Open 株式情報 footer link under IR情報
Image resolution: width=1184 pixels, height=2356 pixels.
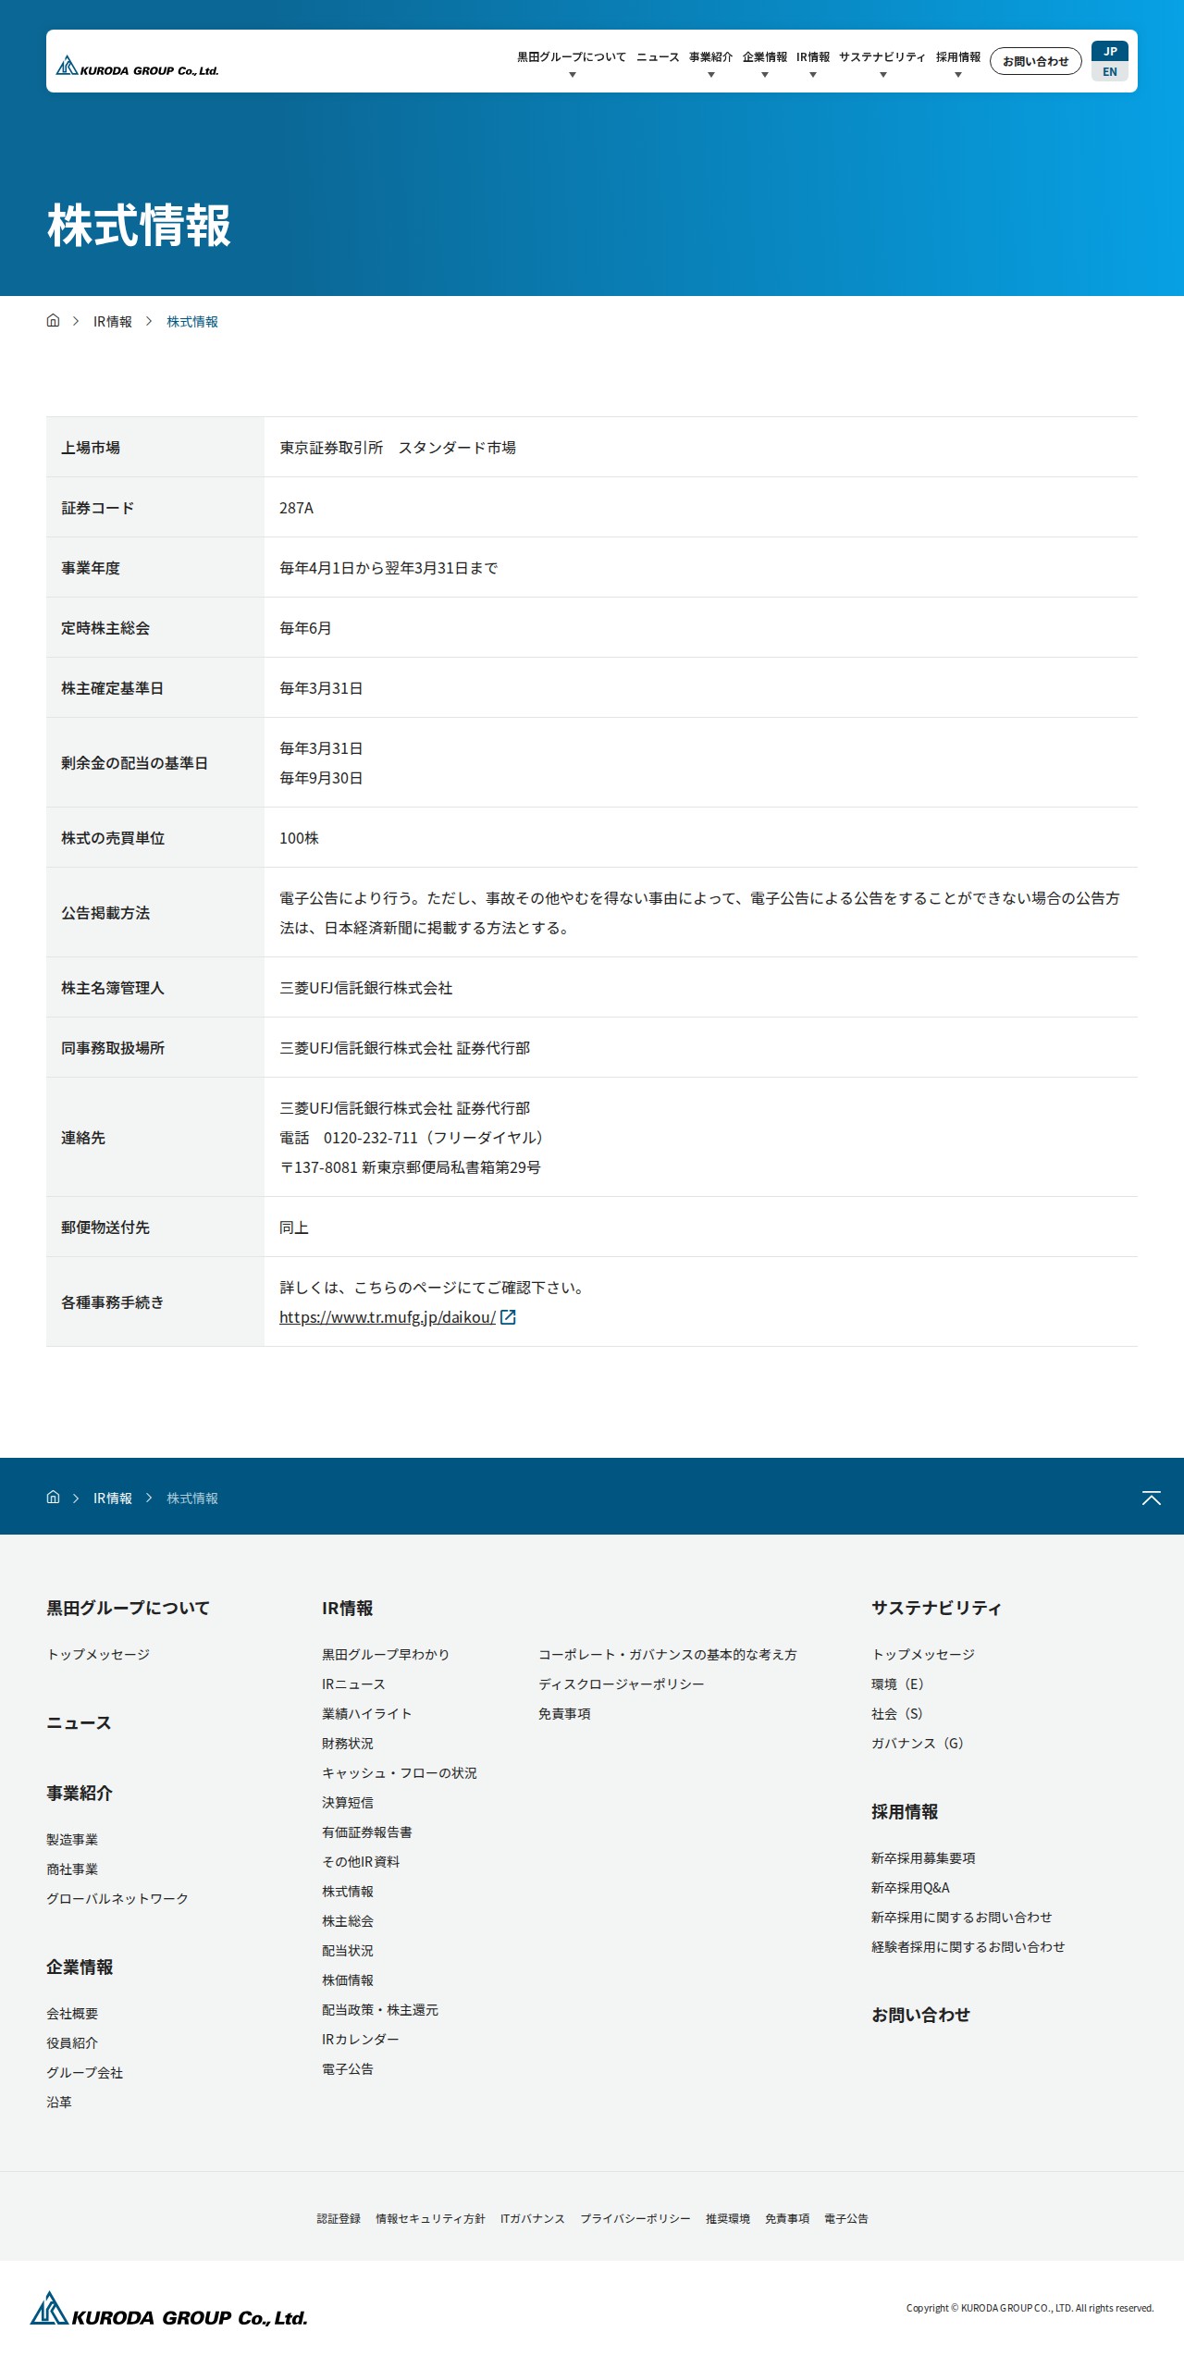348,1892
